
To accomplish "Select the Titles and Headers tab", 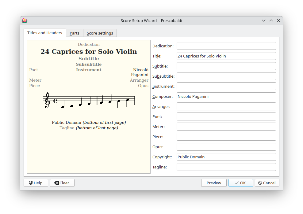I will pos(45,33).
